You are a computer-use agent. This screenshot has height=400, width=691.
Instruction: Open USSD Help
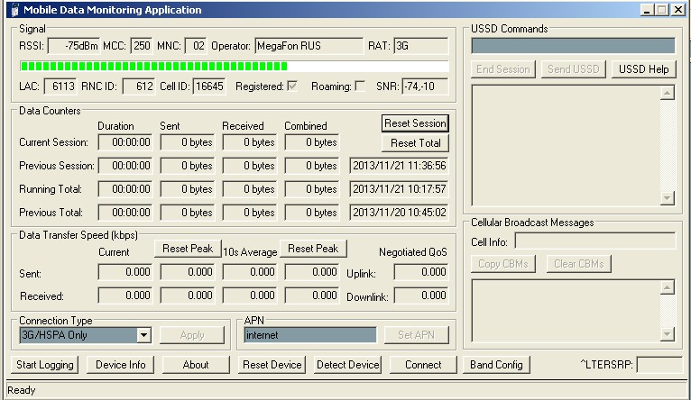[x=643, y=69]
